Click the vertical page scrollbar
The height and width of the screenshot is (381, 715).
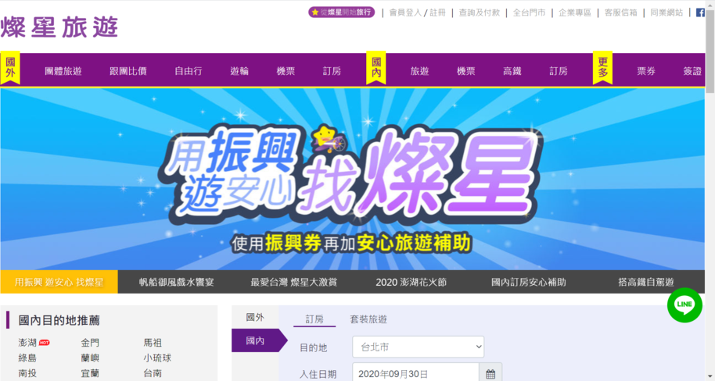710,190
